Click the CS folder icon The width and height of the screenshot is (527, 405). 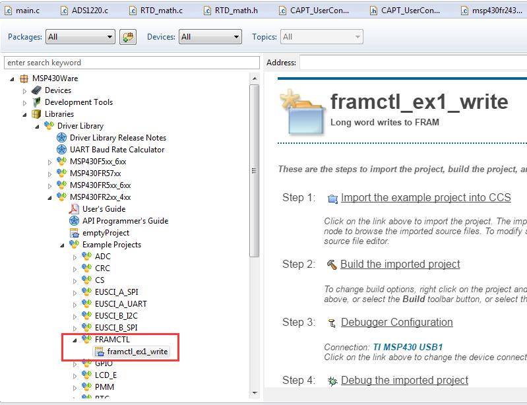tap(86, 280)
